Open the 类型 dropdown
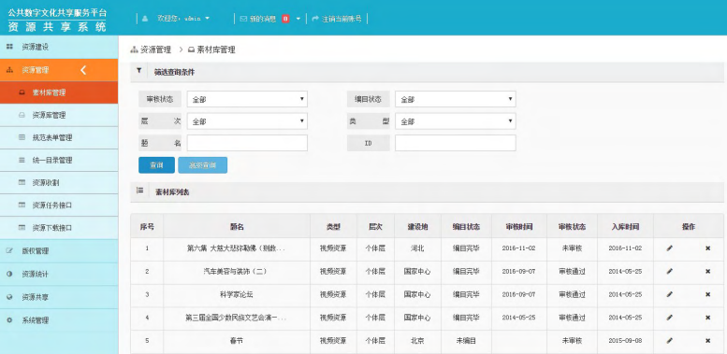 coord(456,121)
